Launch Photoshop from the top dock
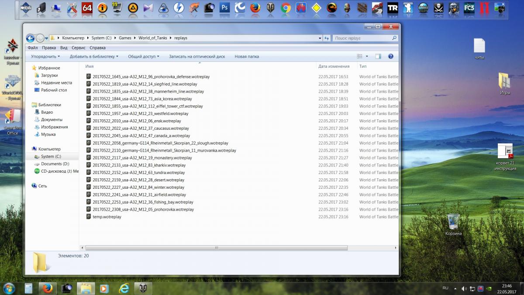This screenshot has width=524, height=295. pos(224,7)
